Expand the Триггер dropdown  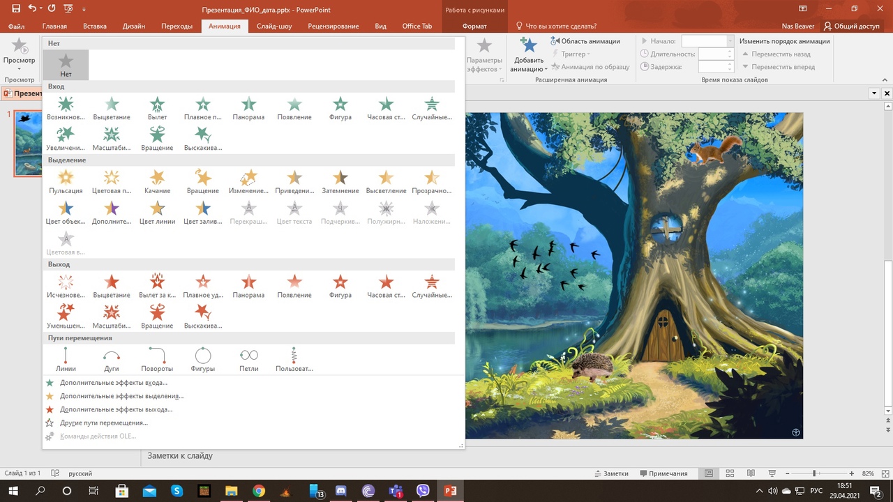click(571, 54)
